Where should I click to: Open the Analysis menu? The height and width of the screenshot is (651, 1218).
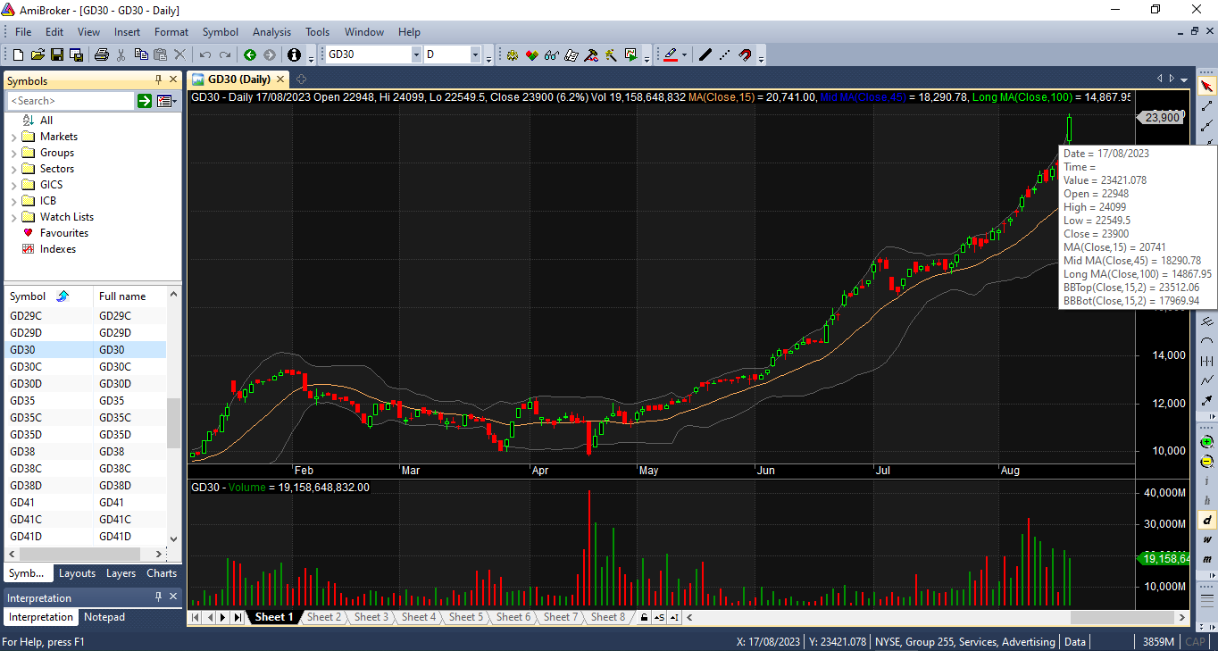pos(271,32)
